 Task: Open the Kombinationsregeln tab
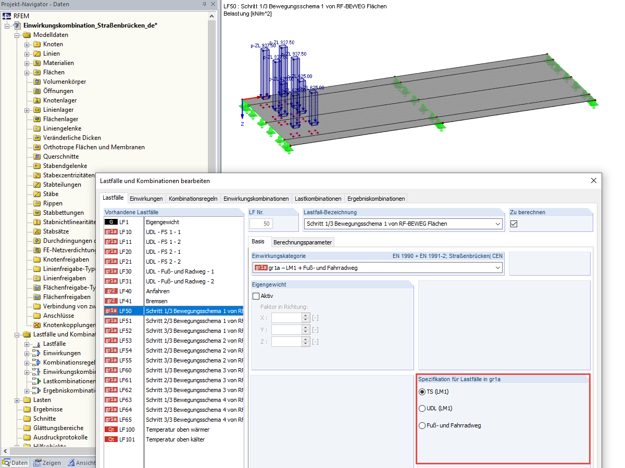pos(193,199)
